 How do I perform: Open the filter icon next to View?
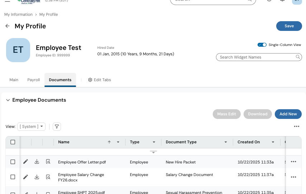tap(57, 126)
